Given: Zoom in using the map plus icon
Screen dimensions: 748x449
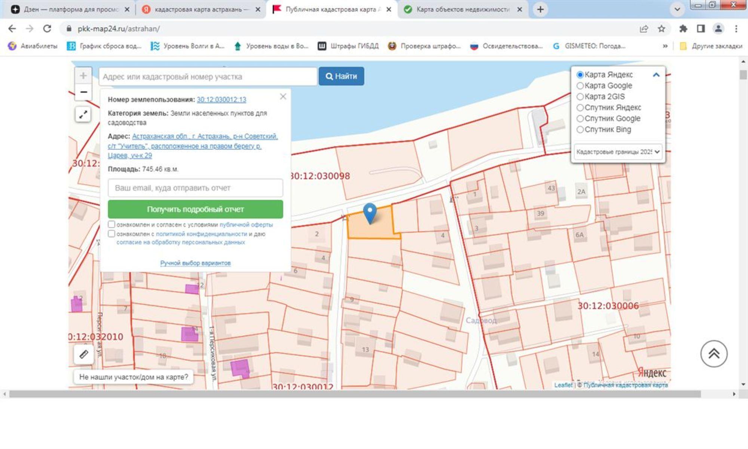Looking at the screenshot, I should pos(83,75).
